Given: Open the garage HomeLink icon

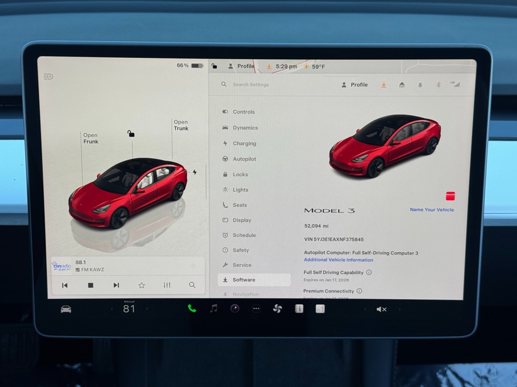Looking at the screenshot, I should tap(402, 85).
